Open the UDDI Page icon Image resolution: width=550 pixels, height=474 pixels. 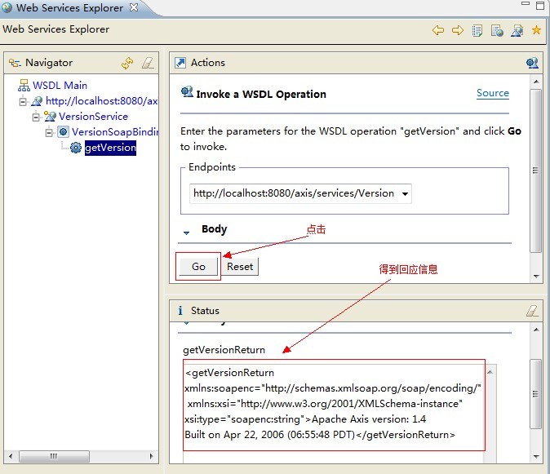click(x=477, y=31)
